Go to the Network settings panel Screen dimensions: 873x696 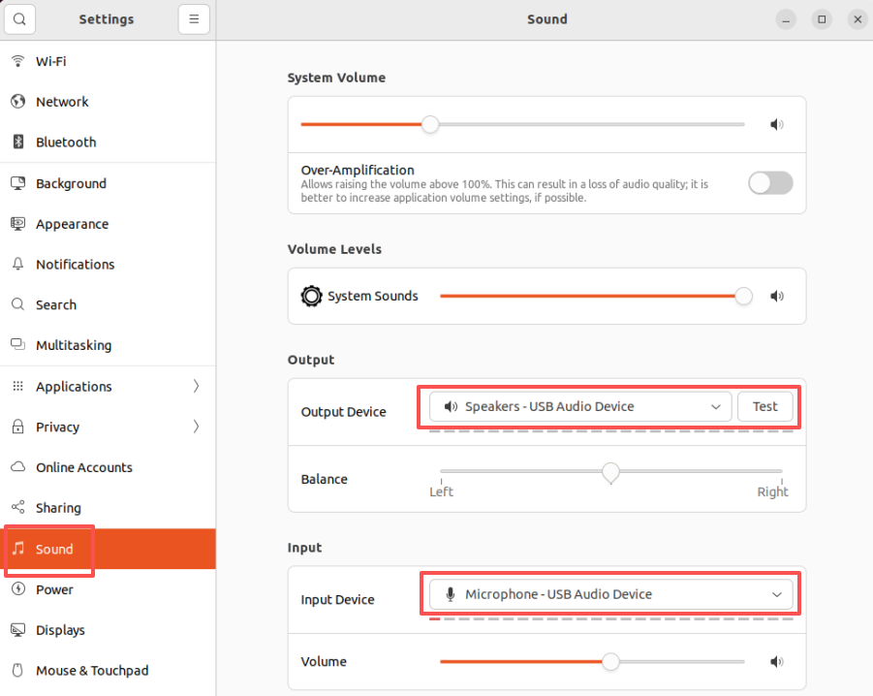click(108, 102)
